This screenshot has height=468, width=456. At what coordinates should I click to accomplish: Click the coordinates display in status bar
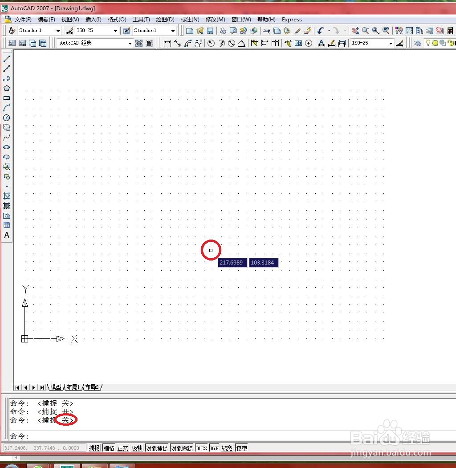(x=44, y=448)
